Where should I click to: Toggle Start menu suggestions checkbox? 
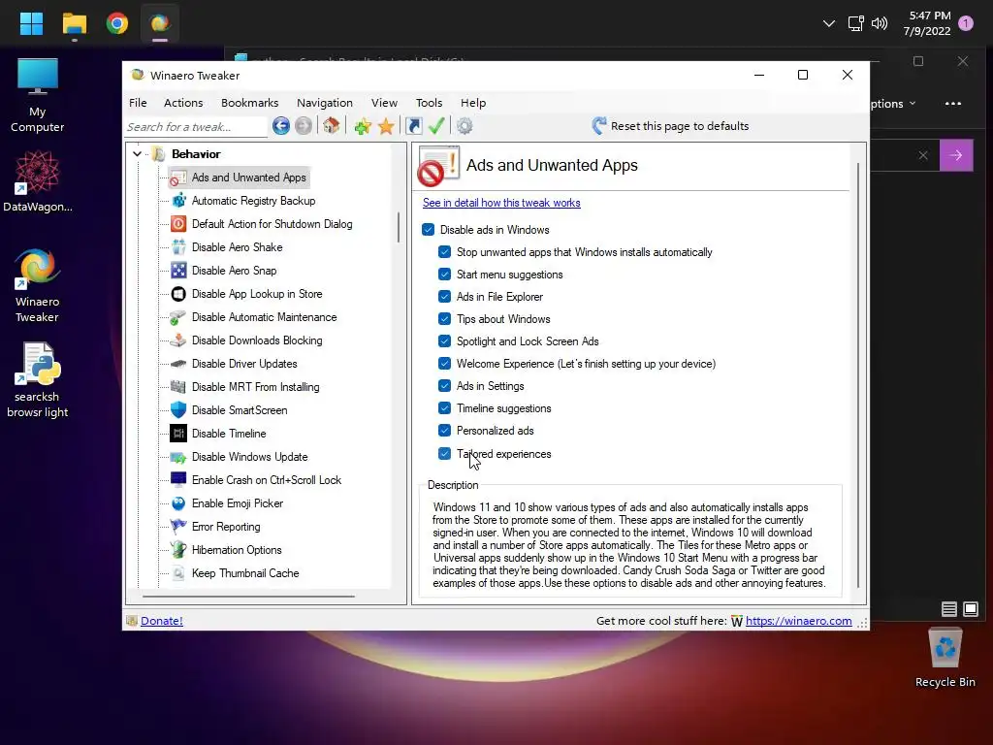[x=444, y=275]
